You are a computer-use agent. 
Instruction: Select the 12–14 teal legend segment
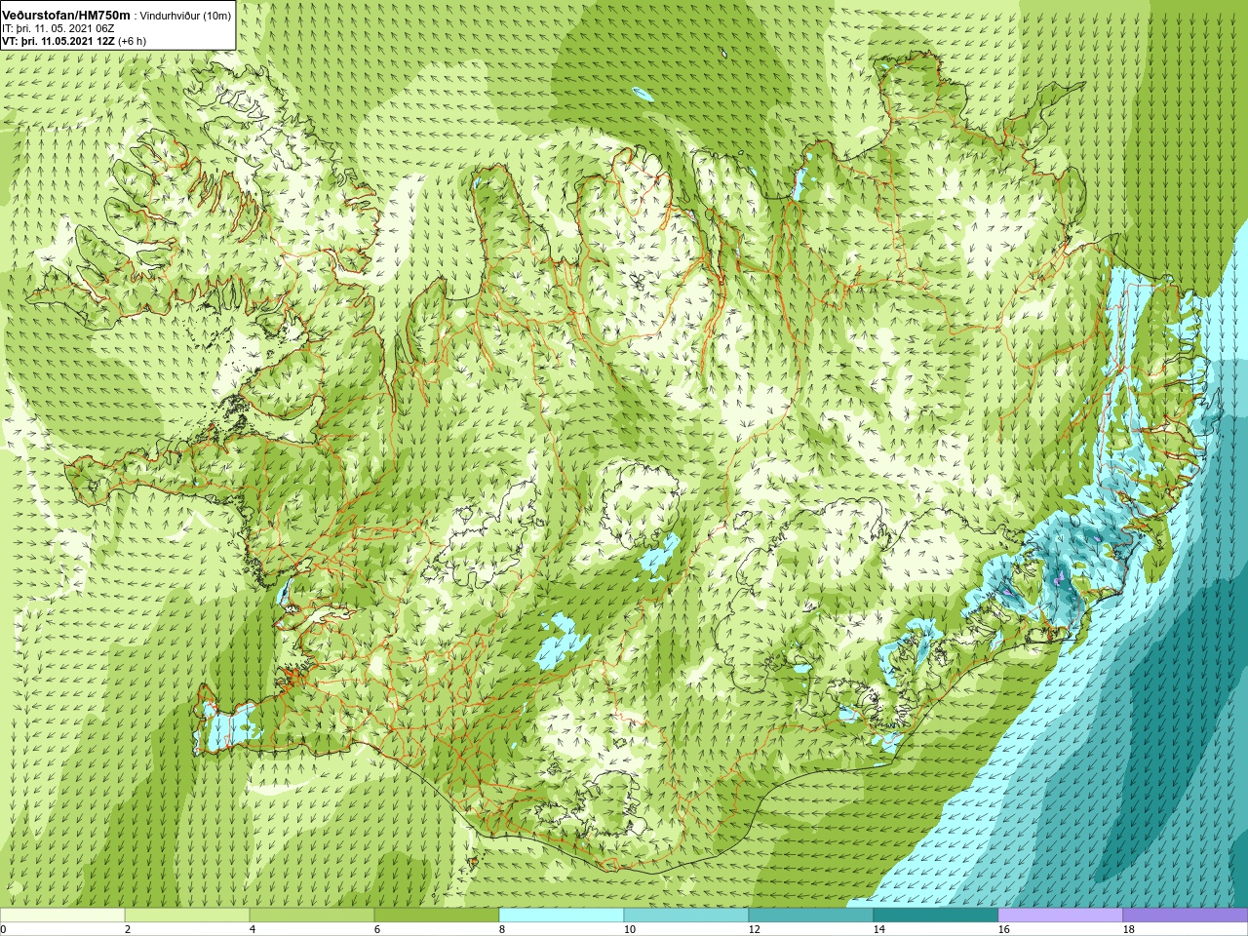coord(811,916)
